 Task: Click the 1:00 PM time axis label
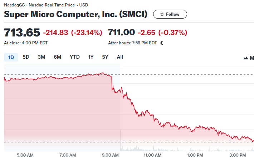pyautogui.click(x=195, y=155)
